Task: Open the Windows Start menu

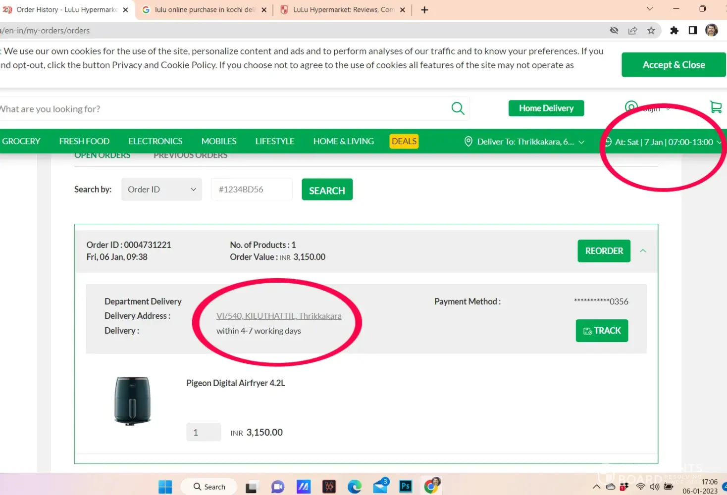Action: 165,487
